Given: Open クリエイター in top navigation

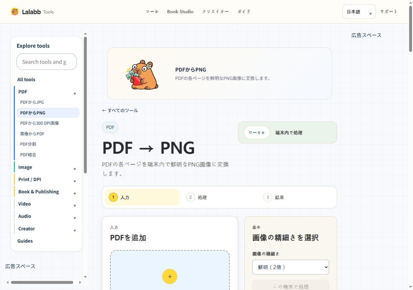Looking at the screenshot, I should pyautogui.click(x=215, y=12).
